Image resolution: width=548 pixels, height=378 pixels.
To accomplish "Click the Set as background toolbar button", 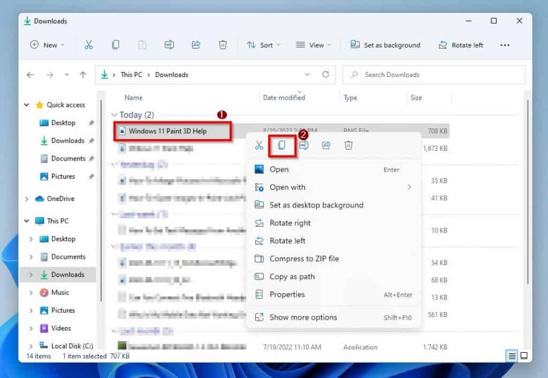I will (385, 45).
